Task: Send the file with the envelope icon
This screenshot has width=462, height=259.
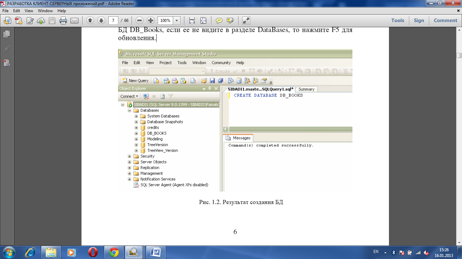Action: coord(74,21)
